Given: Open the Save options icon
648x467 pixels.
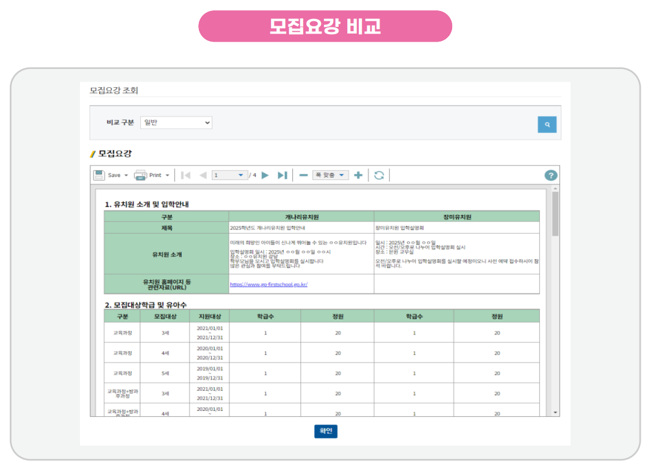Looking at the screenshot, I should coord(98,175).
